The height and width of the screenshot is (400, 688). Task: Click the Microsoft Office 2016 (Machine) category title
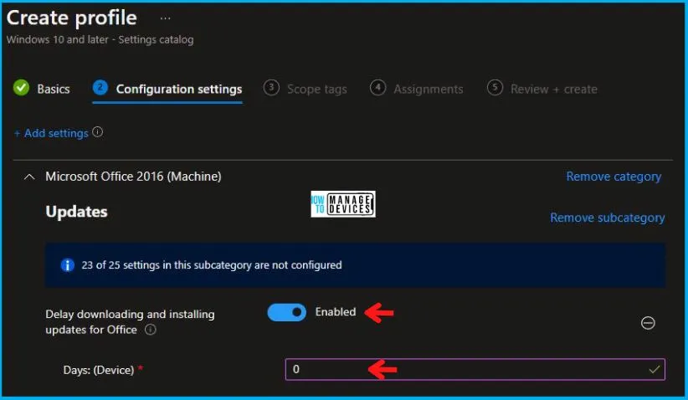coord(133,177)
